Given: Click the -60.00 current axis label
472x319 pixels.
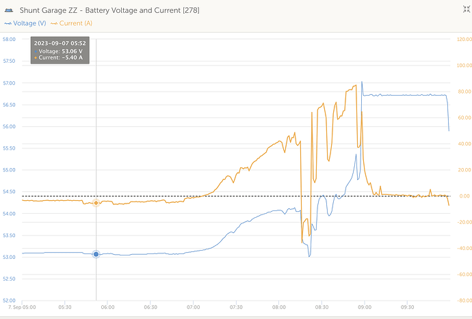Looking at the screenshot, I should [464, 274].
